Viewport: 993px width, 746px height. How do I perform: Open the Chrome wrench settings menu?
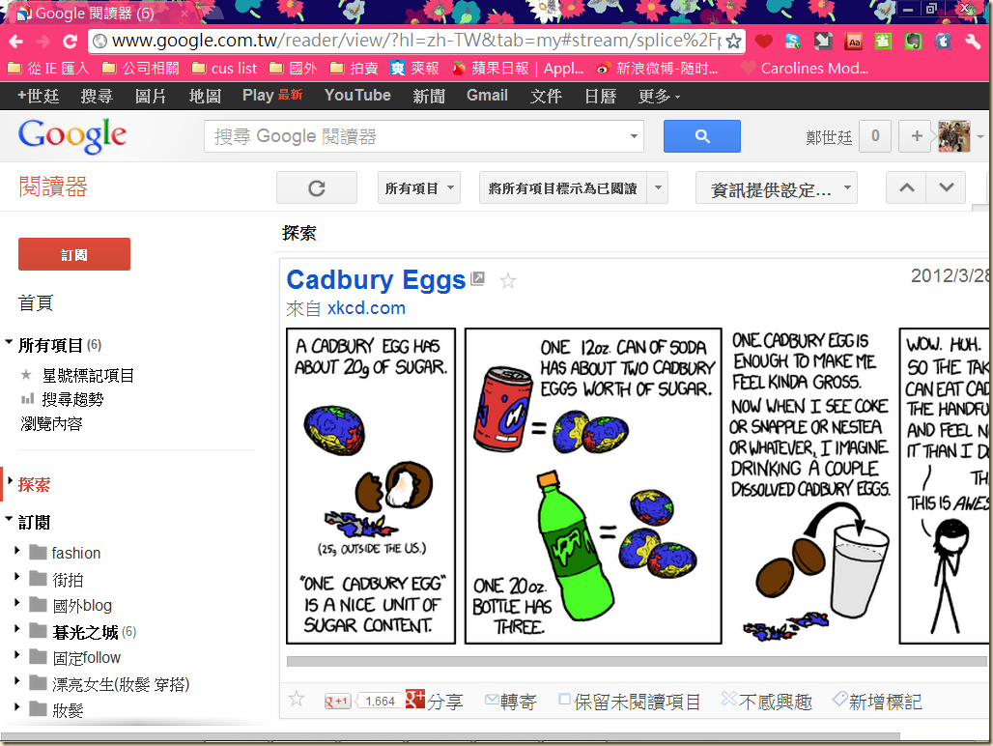pos(973,42)
